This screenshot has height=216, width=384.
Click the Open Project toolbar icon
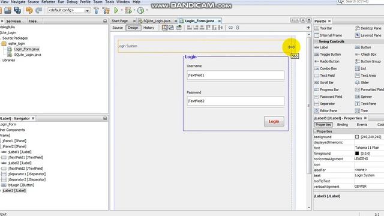click(x=8, y=10)
